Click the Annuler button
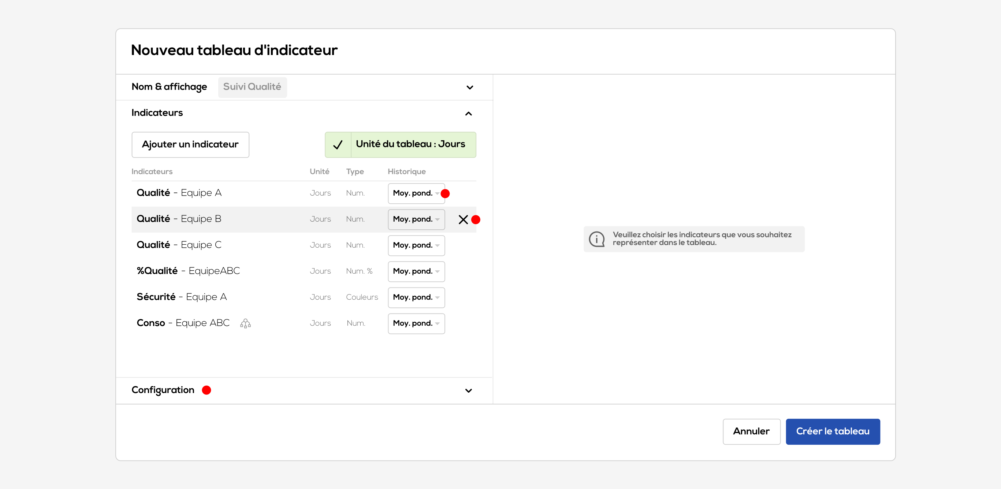 [751, 431]
